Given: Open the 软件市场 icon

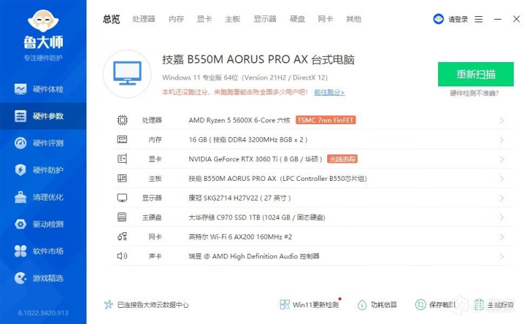Looking at the screenshot, I should click(x=20, y=251).
